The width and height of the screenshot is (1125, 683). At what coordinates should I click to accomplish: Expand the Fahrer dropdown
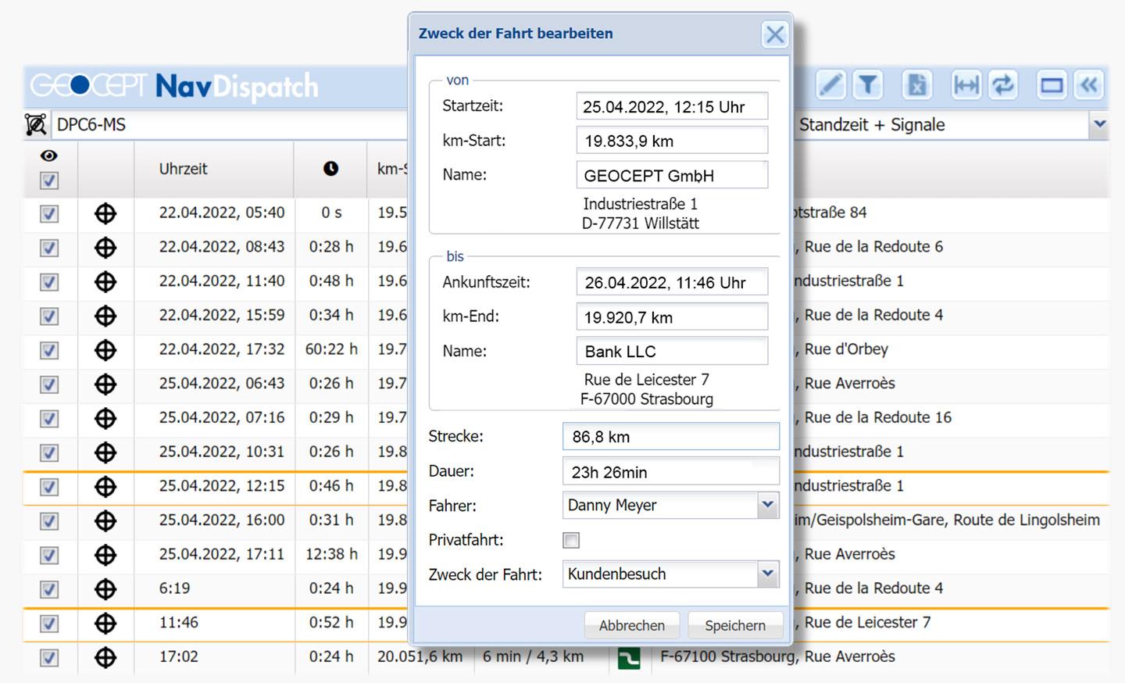click(768, 506)
